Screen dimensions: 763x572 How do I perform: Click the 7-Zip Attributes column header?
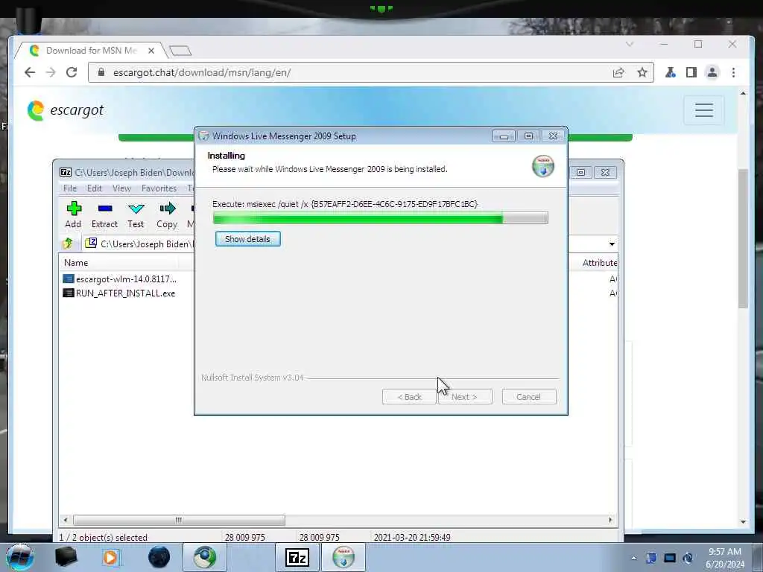click(599, 263)
